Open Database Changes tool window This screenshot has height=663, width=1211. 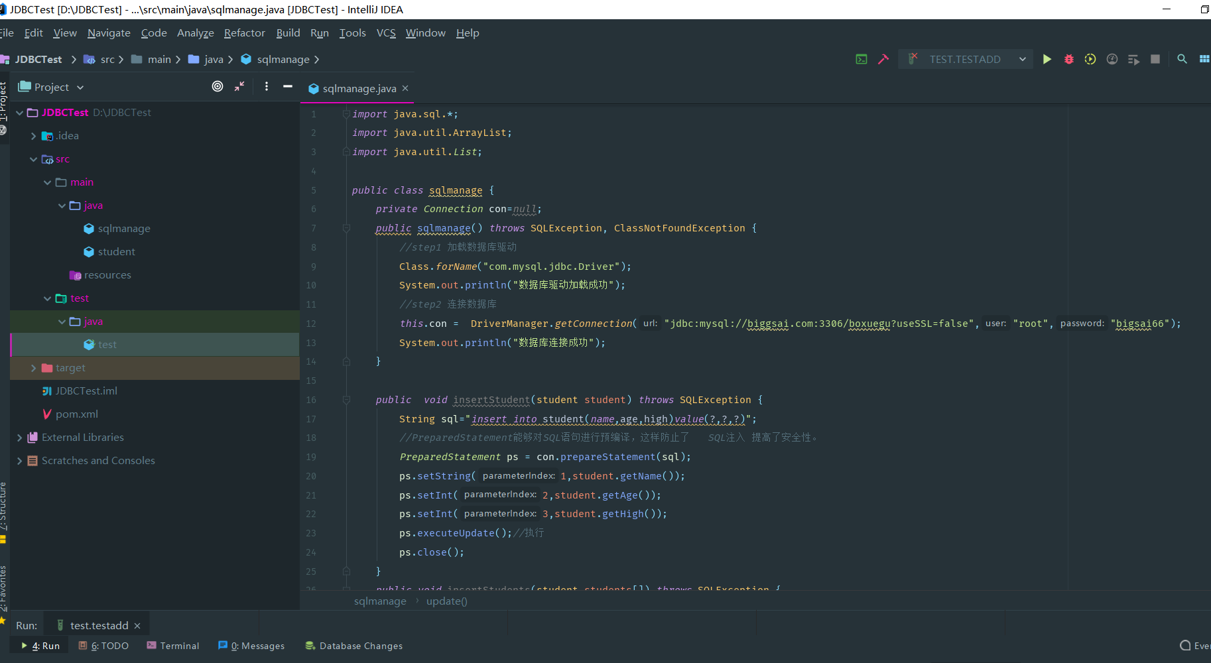click(x=353, y=646)
